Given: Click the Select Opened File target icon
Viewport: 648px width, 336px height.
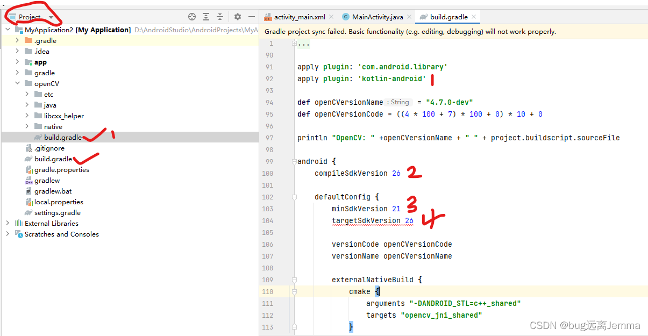Looking at the screenshot, I should click(192, 17).
